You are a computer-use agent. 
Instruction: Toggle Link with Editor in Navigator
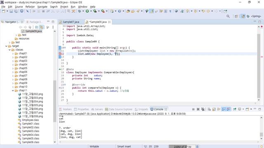(41, 27)
